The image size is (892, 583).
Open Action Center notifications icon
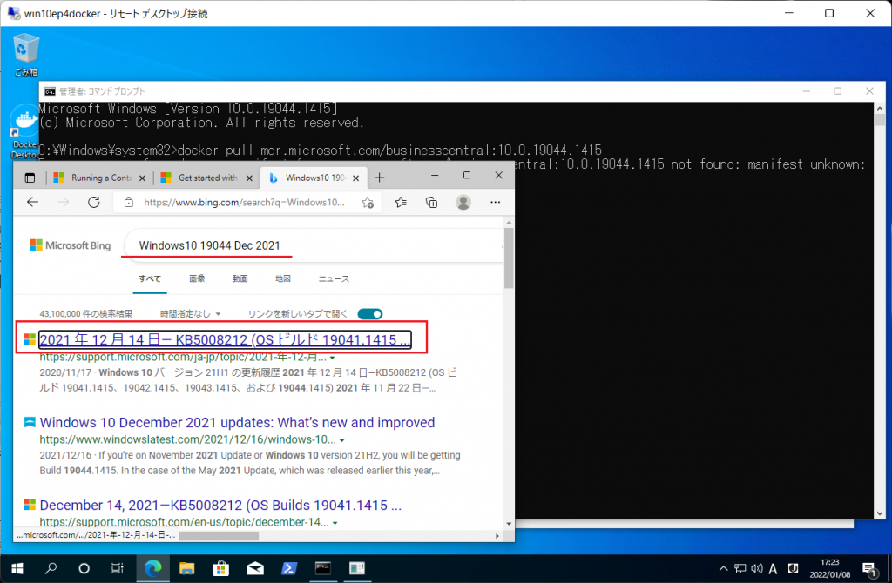(x=868, y=568)
